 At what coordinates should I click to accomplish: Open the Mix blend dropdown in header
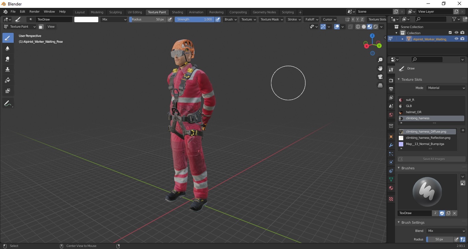pos(114,19)
